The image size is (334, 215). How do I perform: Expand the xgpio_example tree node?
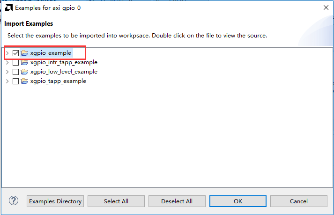coord(7,53)
